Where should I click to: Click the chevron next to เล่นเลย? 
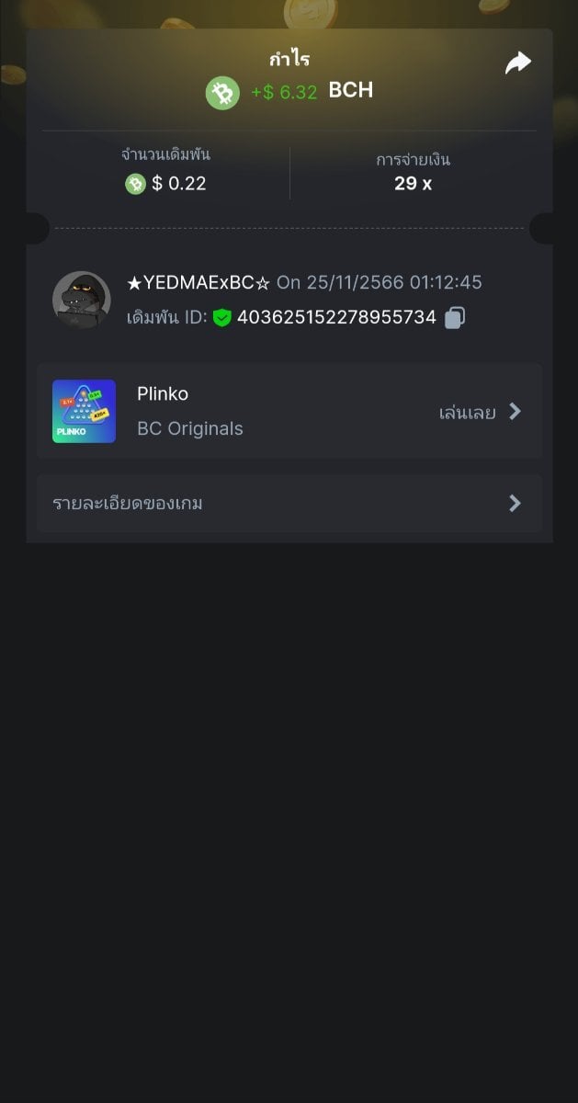(x=515, y=412)
